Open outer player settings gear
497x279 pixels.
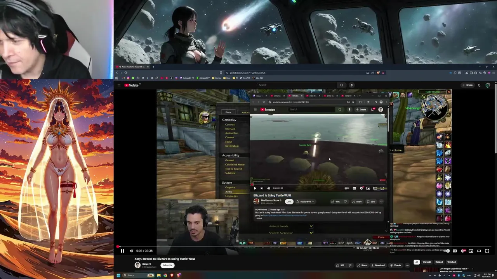(463, 251)
